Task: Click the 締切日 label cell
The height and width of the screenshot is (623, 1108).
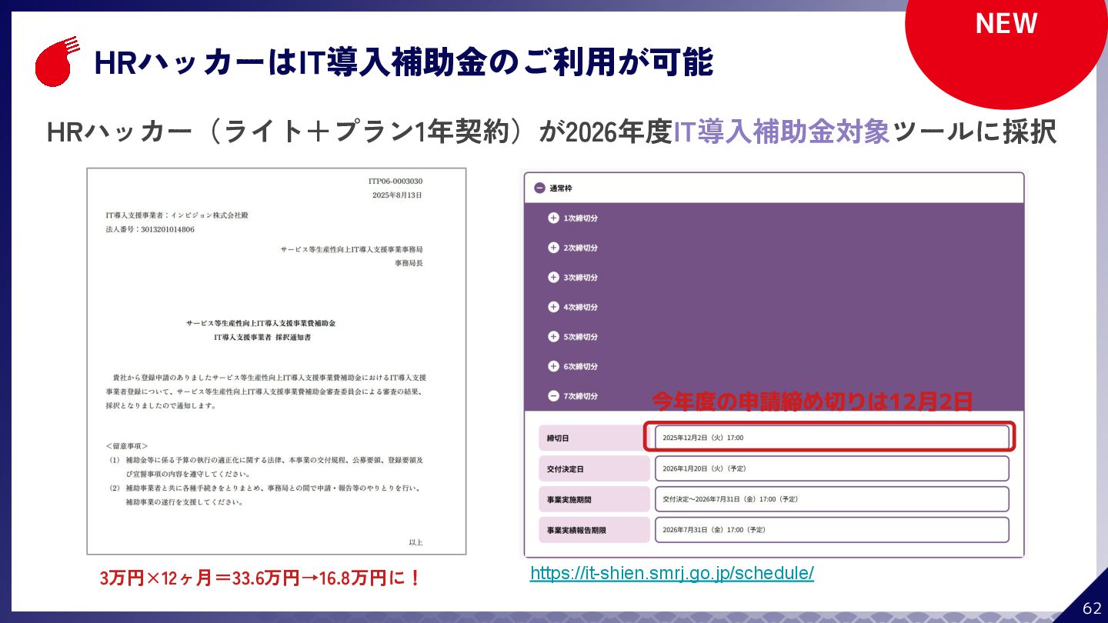Action: [594, 438]
